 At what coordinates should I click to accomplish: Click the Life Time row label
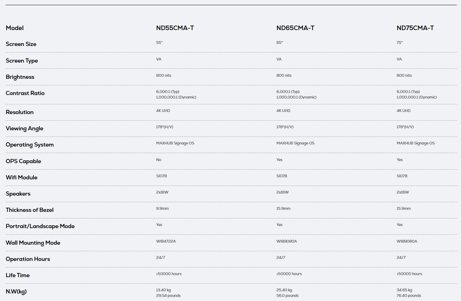coord(18,275)
